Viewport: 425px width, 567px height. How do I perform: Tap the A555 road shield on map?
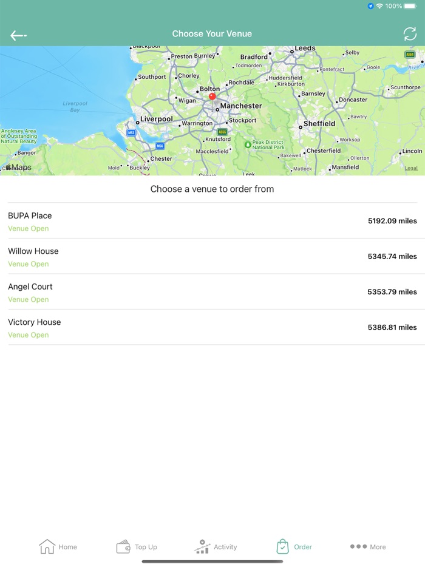(x=222, y=132)
